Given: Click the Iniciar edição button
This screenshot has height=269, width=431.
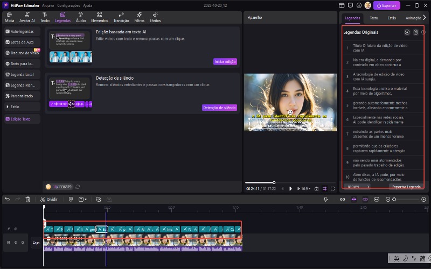Looking at the screenshot, I should point(225,61).
